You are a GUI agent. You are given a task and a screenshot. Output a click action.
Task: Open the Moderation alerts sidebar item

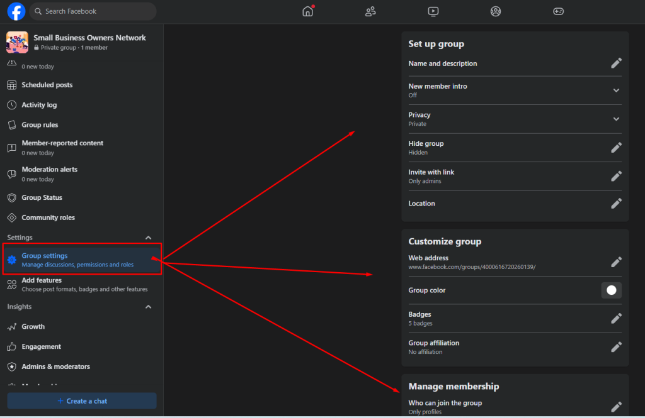(49, 169)
